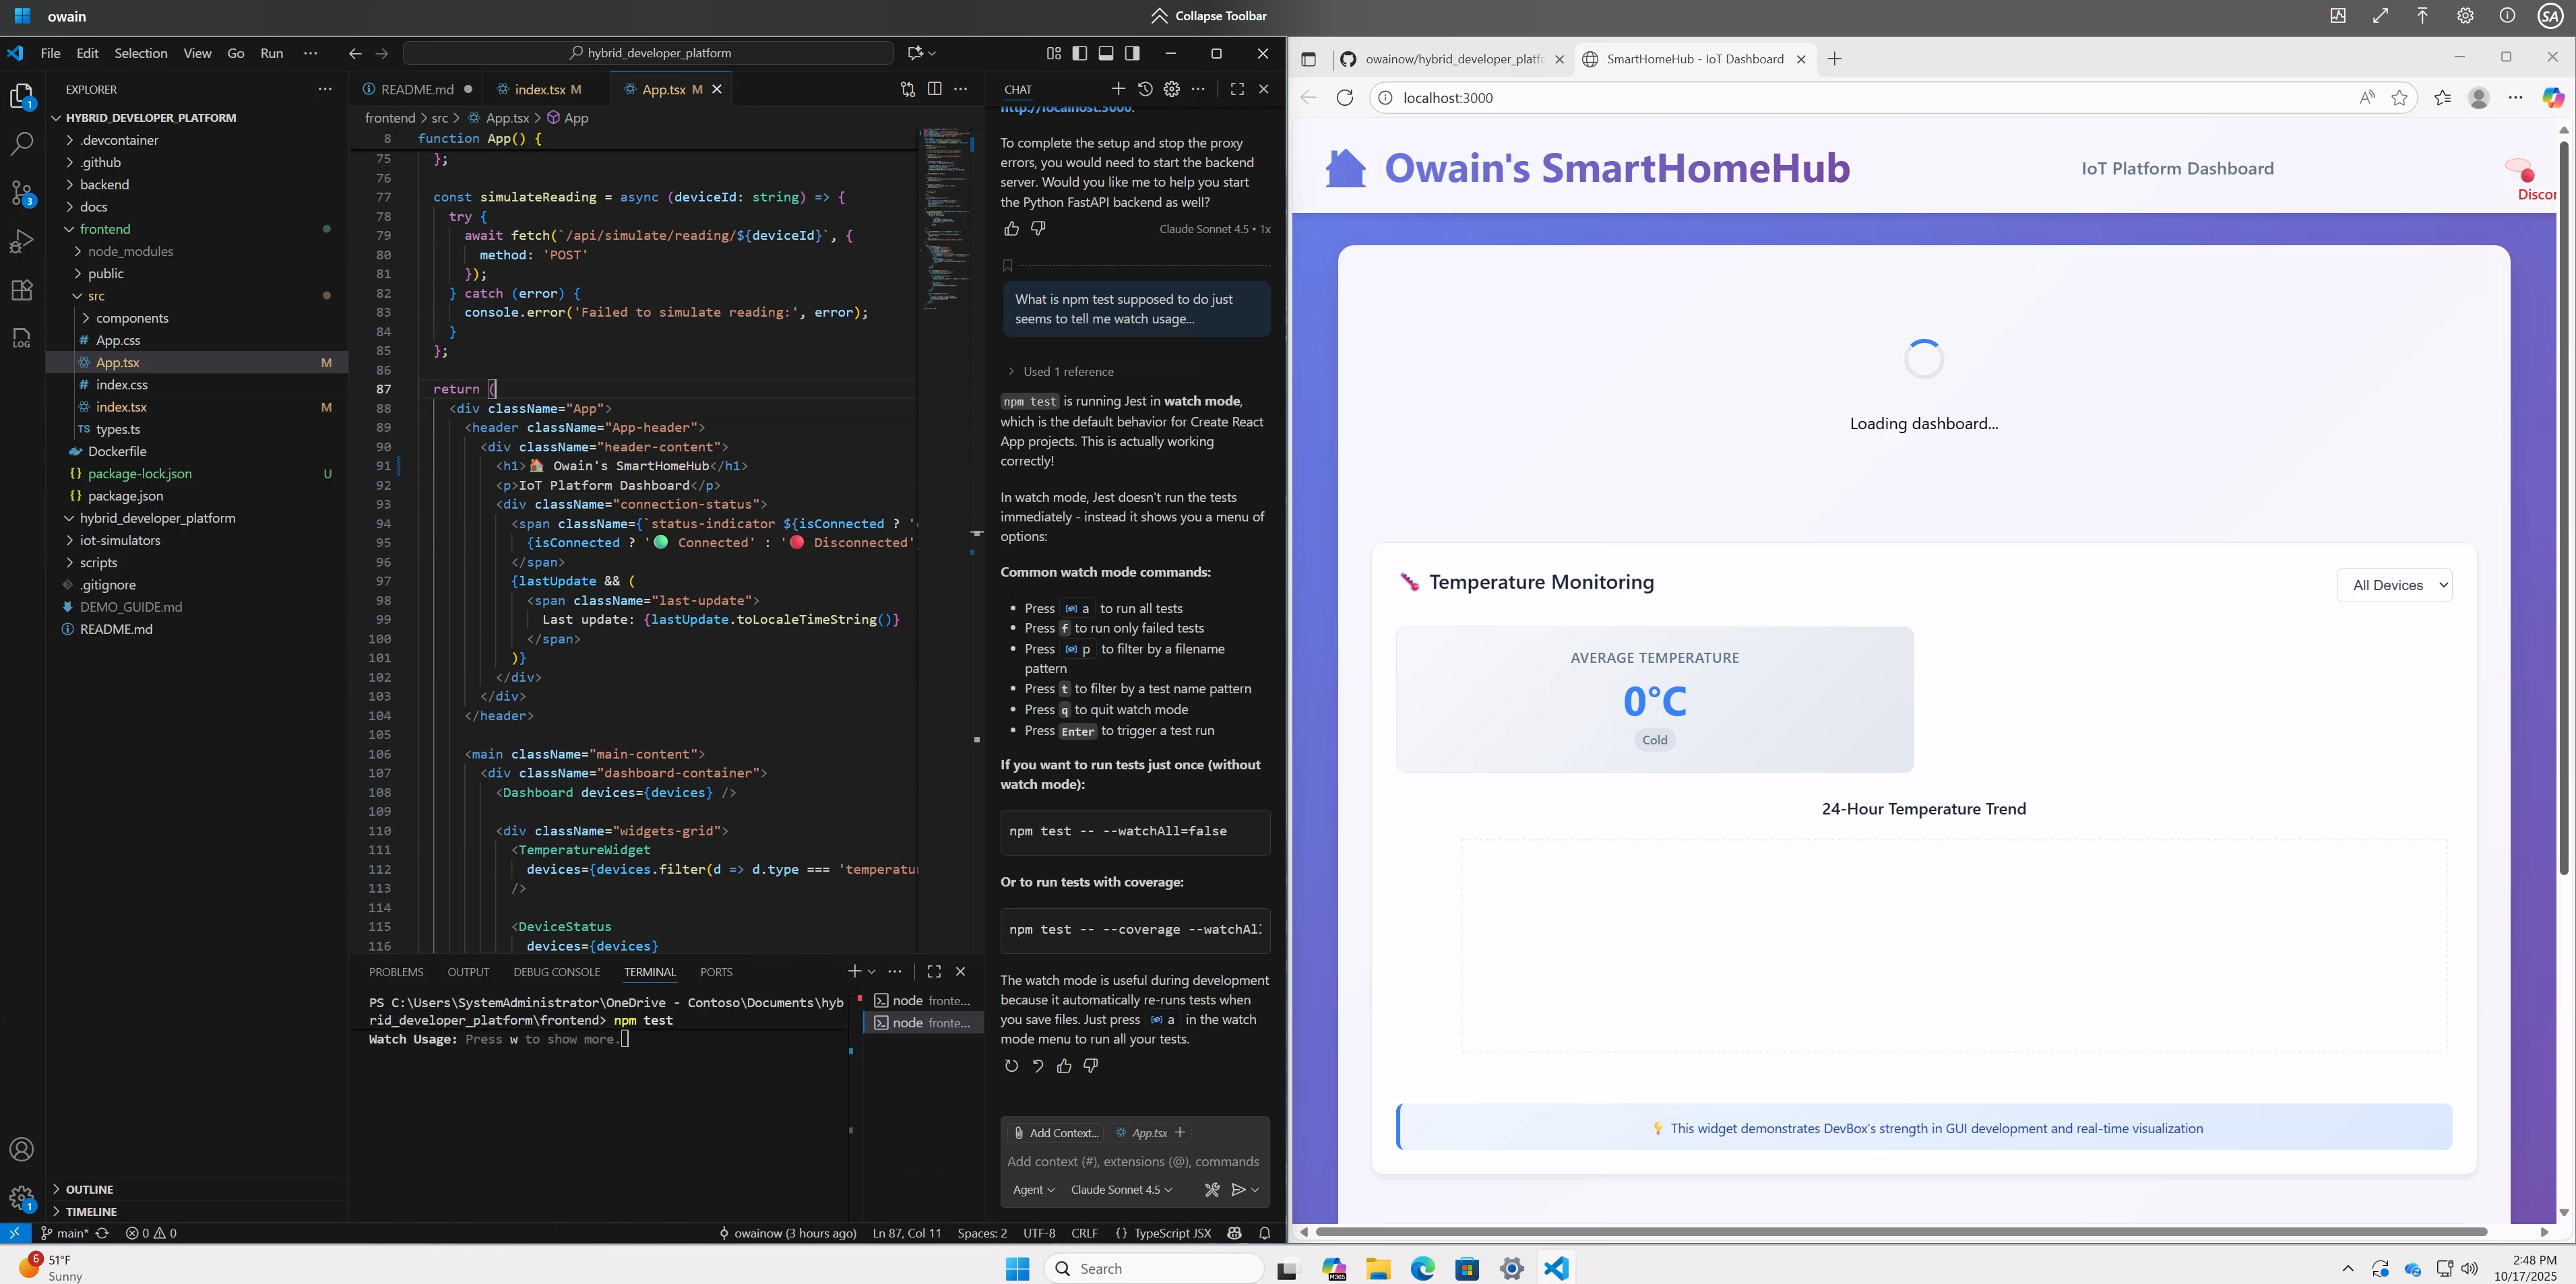2576x1284 pixels.
Task: Launch Microsoft Teams from the taskbar
Action: point(1334,1268)
